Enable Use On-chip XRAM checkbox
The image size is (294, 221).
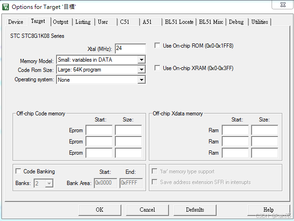157,68
